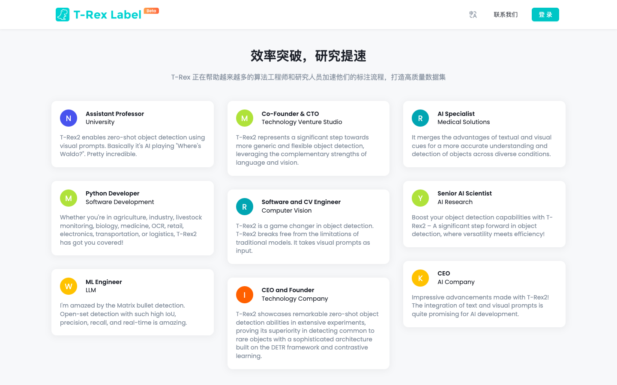Click the 'LLM' affiliation text
617x385 pixels.
tap(91, 290)
